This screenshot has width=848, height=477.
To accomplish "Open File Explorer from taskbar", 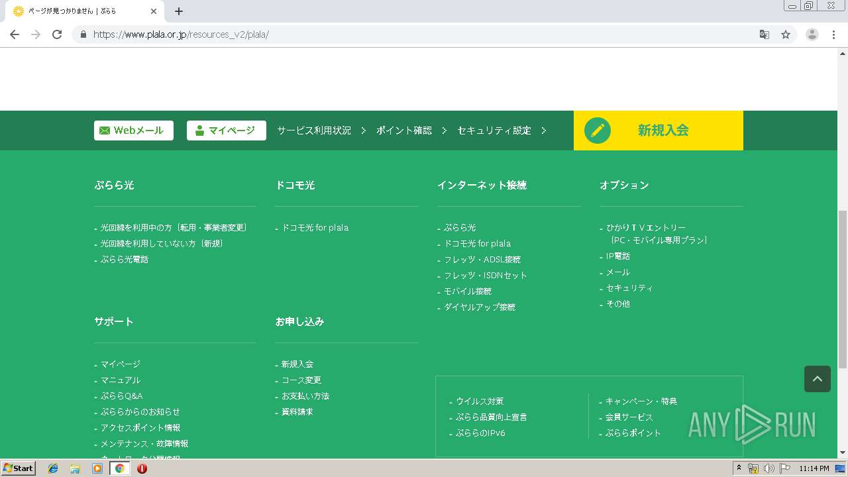I will click(x=75, y=468).
